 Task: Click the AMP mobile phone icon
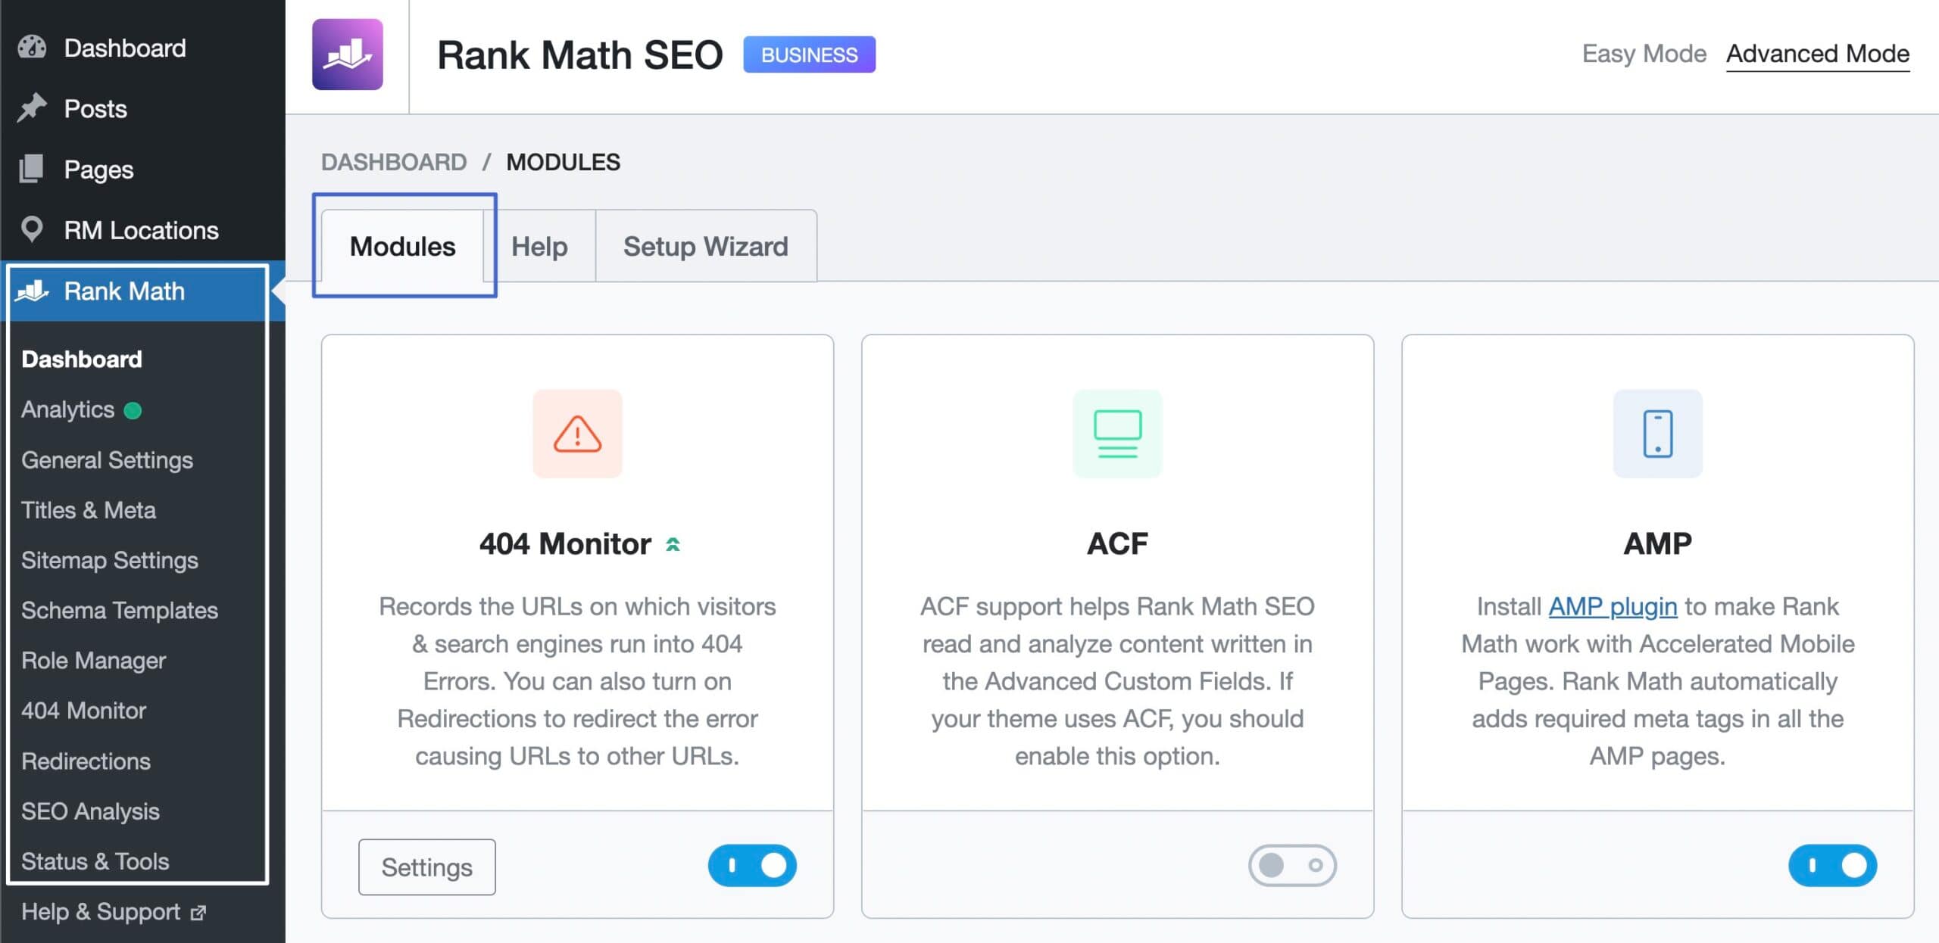(1657, 434)
